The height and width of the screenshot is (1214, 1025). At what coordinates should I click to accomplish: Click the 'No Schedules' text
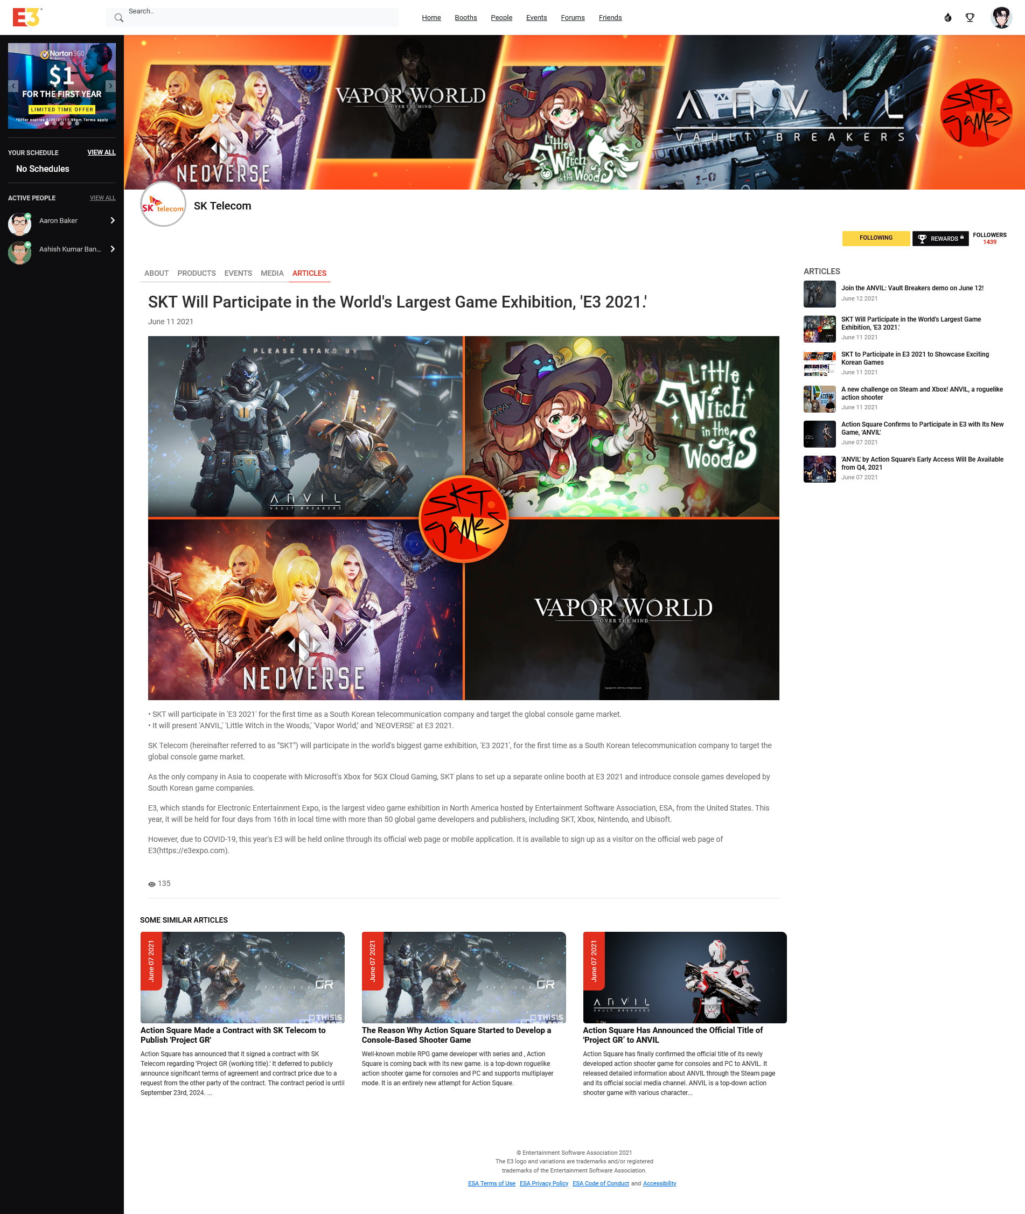tap(43, 169)
